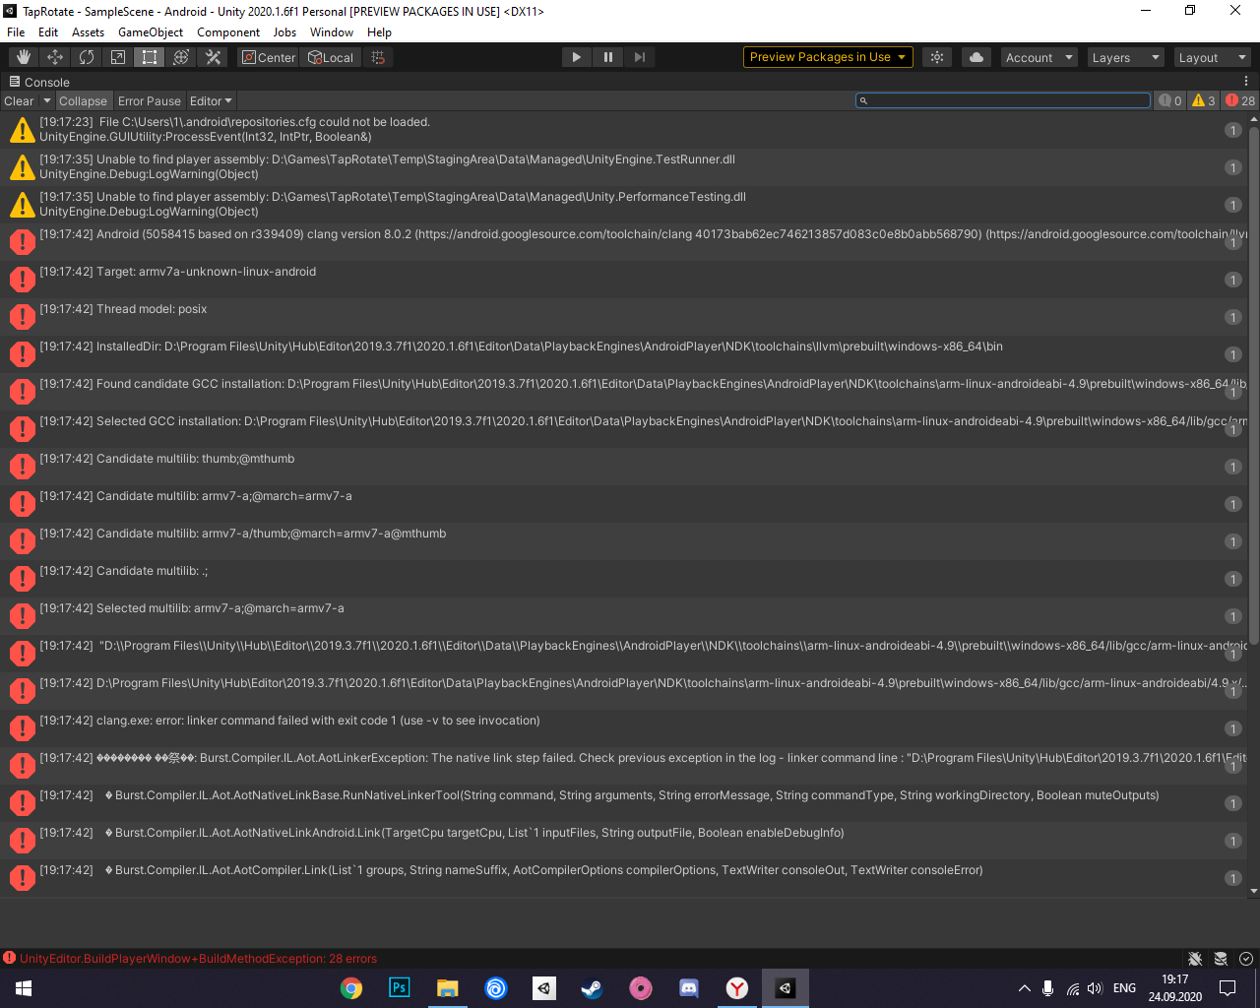Select the Move tool

pos(55,57)
